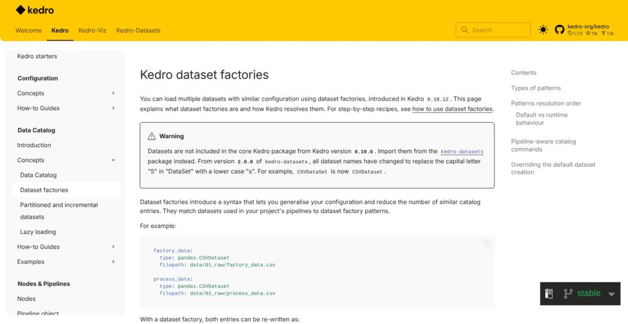The height and width of the screenshot is (324, 628).
Task: Open Partitioned and incremental datasets page
Action: (x=59, y=211)
